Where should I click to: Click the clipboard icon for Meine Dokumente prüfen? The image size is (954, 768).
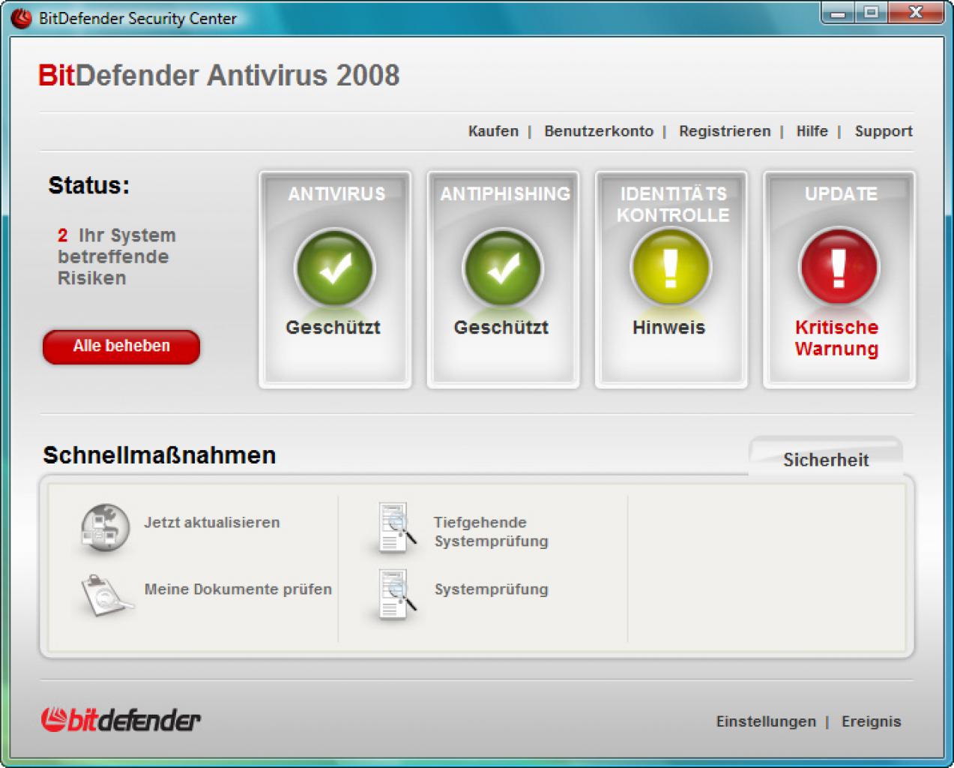pos(106,595)
